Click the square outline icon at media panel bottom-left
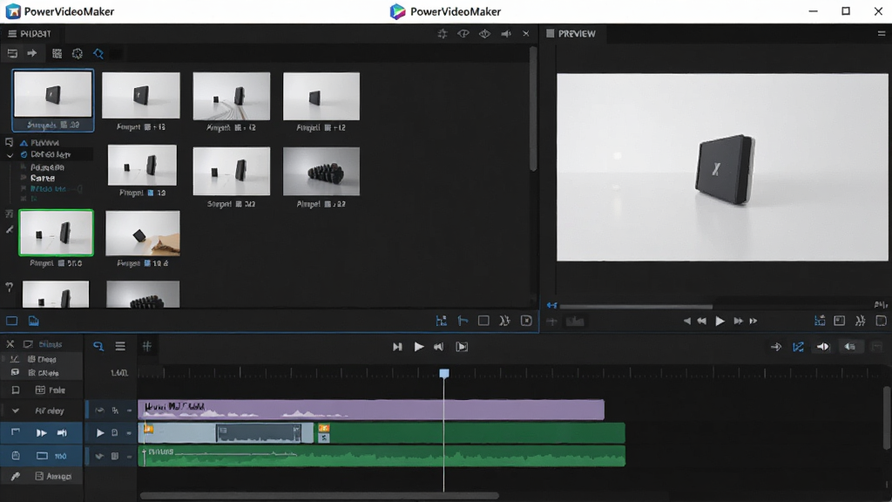The width and height of the screenshot is (892, 502). tap(12, 321)
